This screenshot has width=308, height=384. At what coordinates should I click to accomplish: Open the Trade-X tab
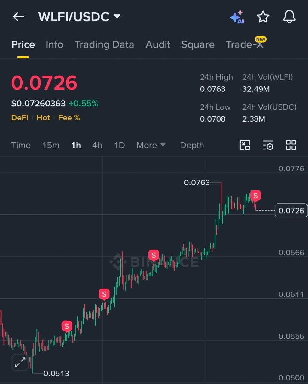click(245, 45)
